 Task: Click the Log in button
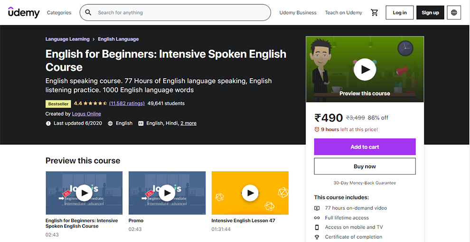click(x=400, y=13)
